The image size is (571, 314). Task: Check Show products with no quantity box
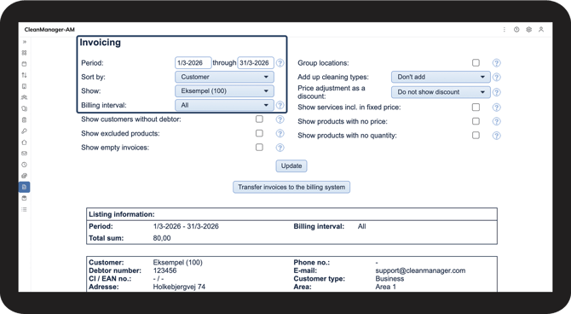(476, 135)
